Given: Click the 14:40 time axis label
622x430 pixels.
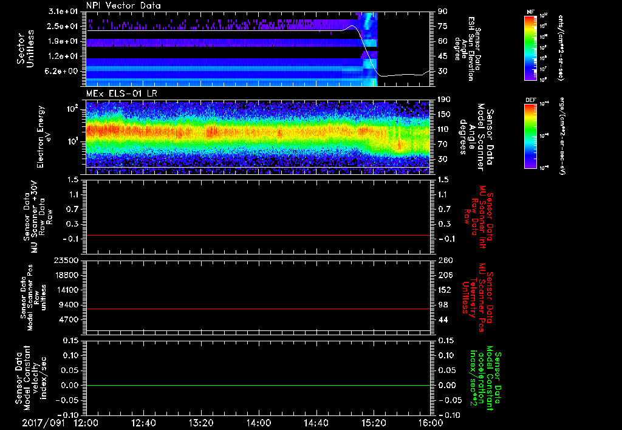Looking at the screenshot, I should (x=316, y=423).
